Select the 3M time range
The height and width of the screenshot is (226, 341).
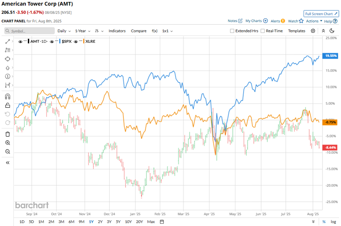point(61,222)
